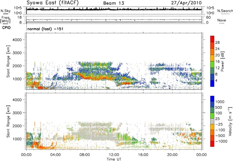Click the red bottom segment of velocity colorbar
The image size is (233, 161).
coord(212,144)
